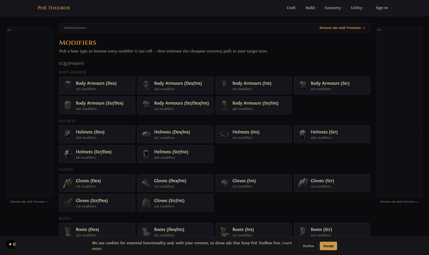Click the Sign in button
Screen dimensions: 429x255
coord(382,8)
